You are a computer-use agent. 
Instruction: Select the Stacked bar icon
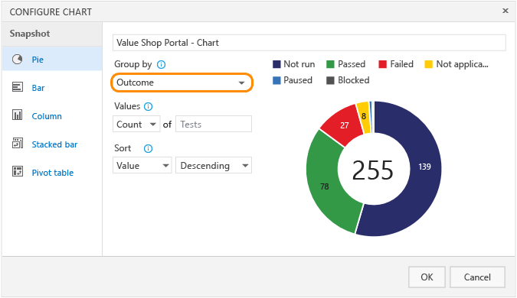17,144
